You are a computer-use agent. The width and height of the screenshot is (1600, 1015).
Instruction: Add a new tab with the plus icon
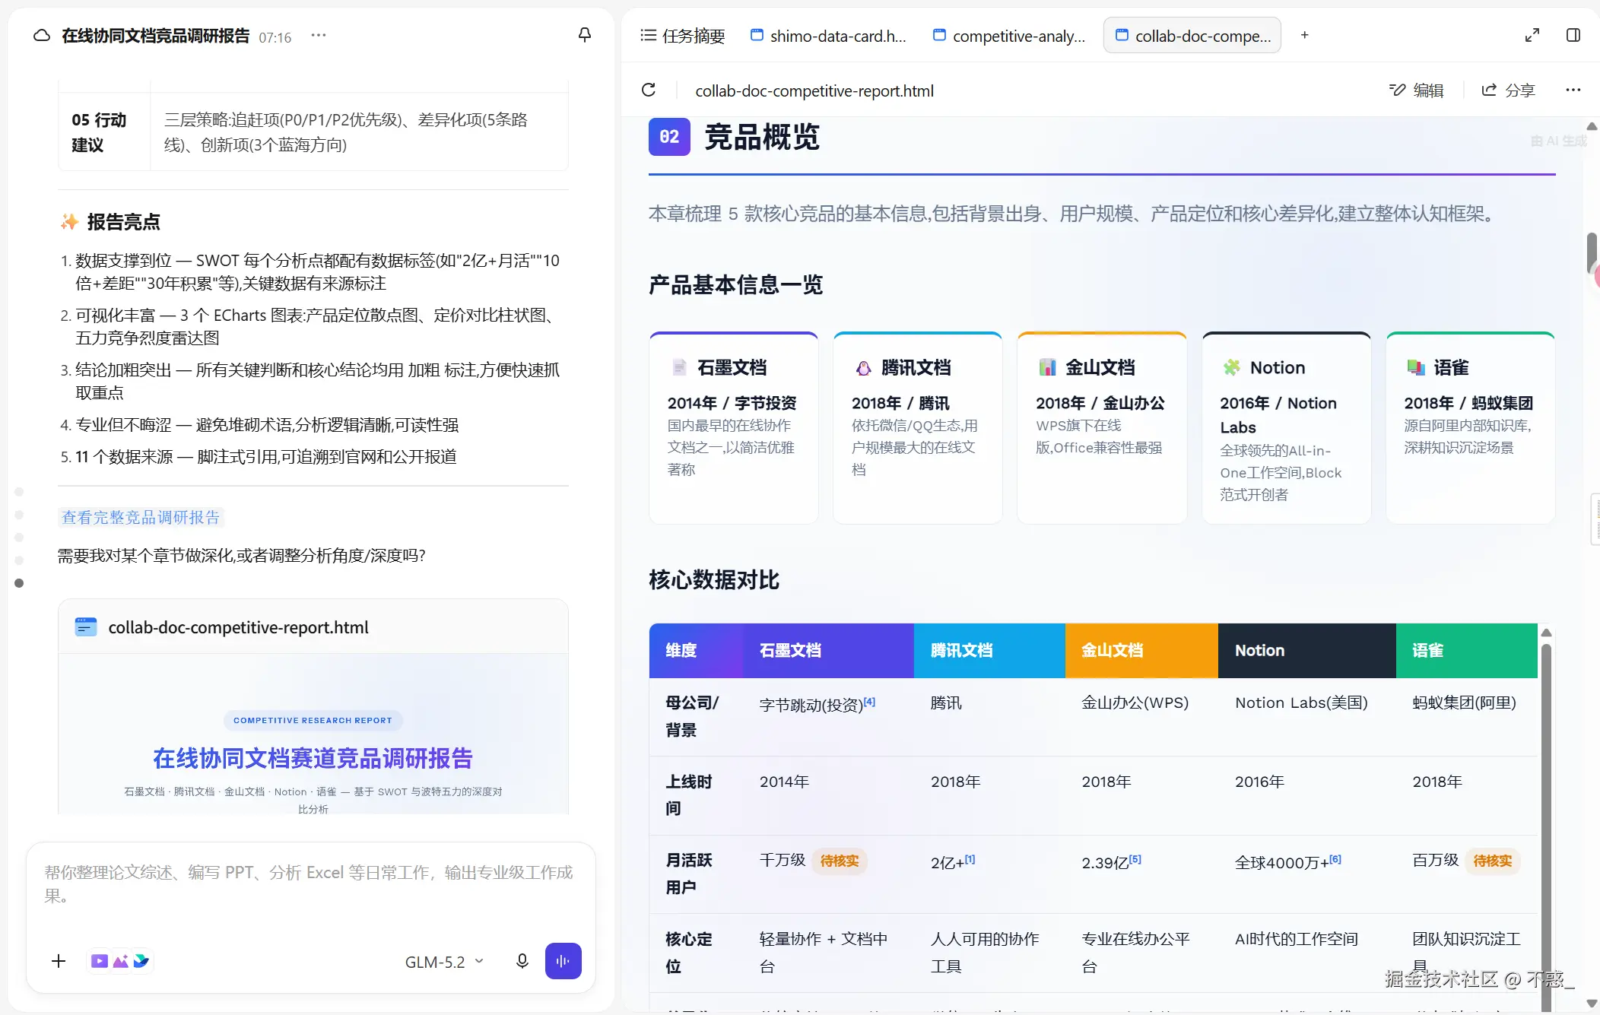click(x=1305, y=35)
